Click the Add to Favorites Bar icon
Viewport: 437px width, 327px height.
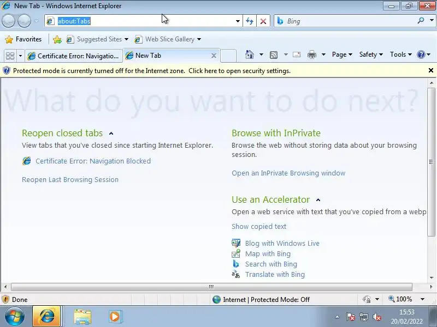tap(57, 39)
